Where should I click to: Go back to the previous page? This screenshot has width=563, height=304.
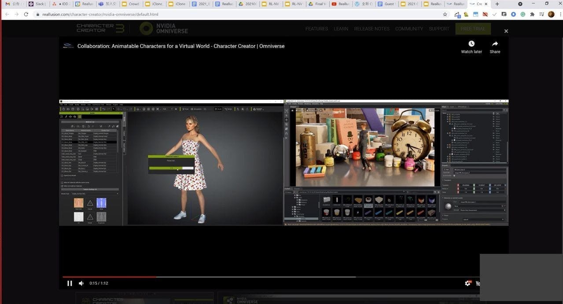(7, 14)
